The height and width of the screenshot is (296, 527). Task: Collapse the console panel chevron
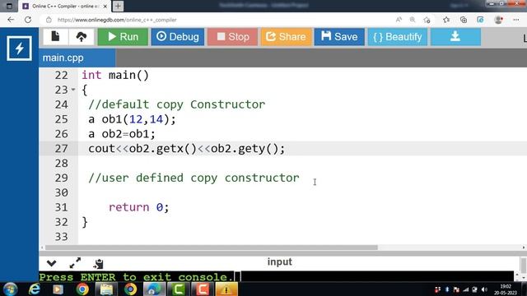click(x=51, y=263)
